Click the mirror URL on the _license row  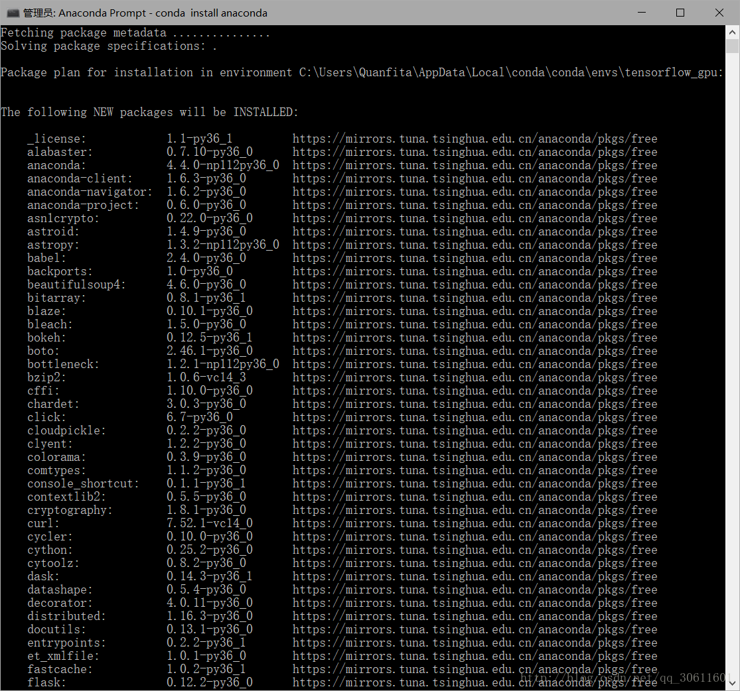point(475,139)
